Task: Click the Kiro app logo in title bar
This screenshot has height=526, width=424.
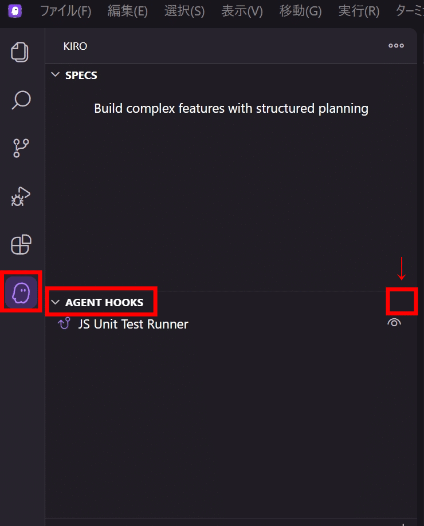Action: (15, 11)
